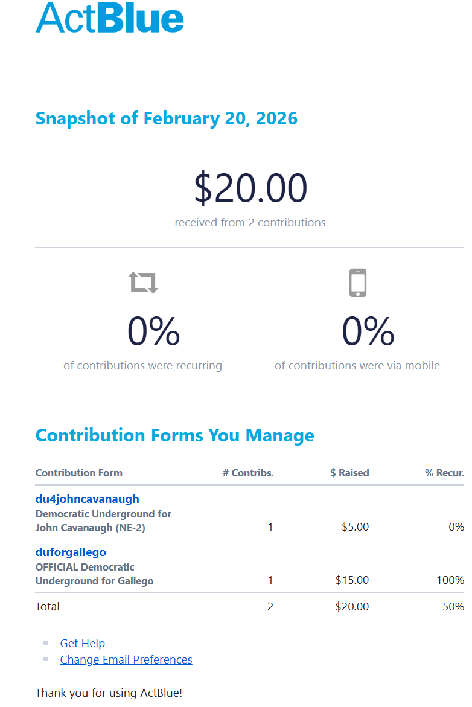The height and width of the screenshot is (707, 472).
Task: Open the du4johncavanaugh form link
Action: [x=87, y=499]
